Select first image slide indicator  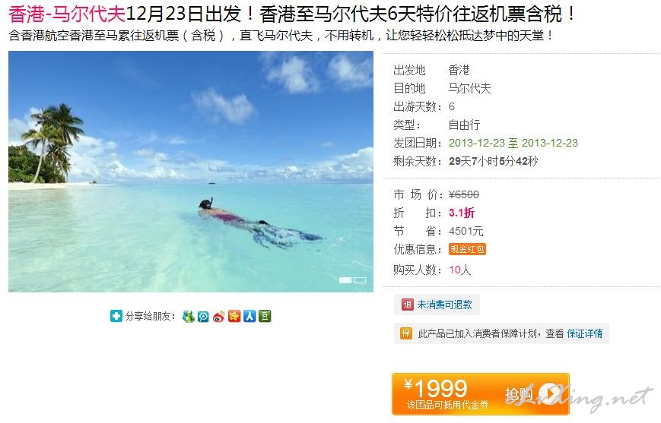[345, 280]
